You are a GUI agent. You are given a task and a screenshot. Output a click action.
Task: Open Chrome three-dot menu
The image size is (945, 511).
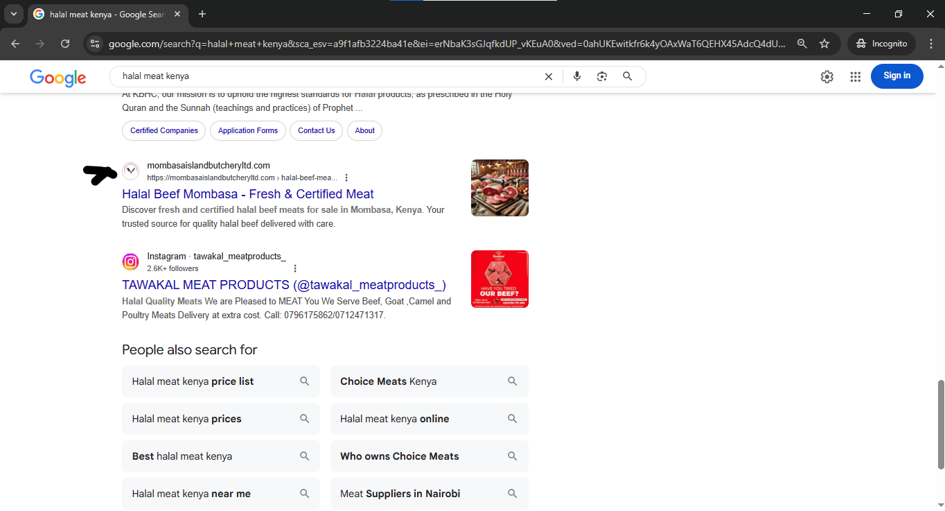[931, 43]
